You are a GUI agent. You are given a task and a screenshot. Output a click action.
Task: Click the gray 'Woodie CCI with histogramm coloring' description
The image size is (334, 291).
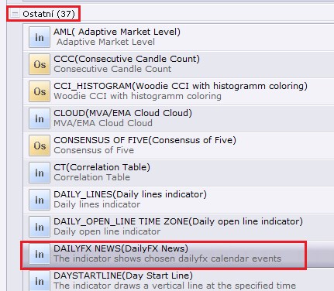click(137, 96)
